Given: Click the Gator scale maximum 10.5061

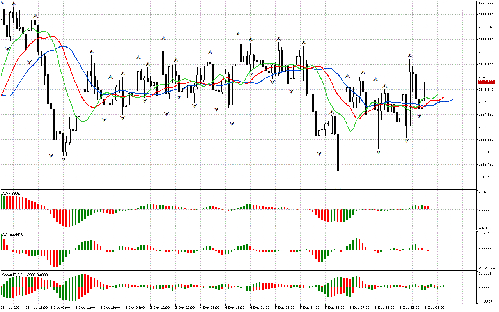Looking at the screenshot, I should pos(485,273).
